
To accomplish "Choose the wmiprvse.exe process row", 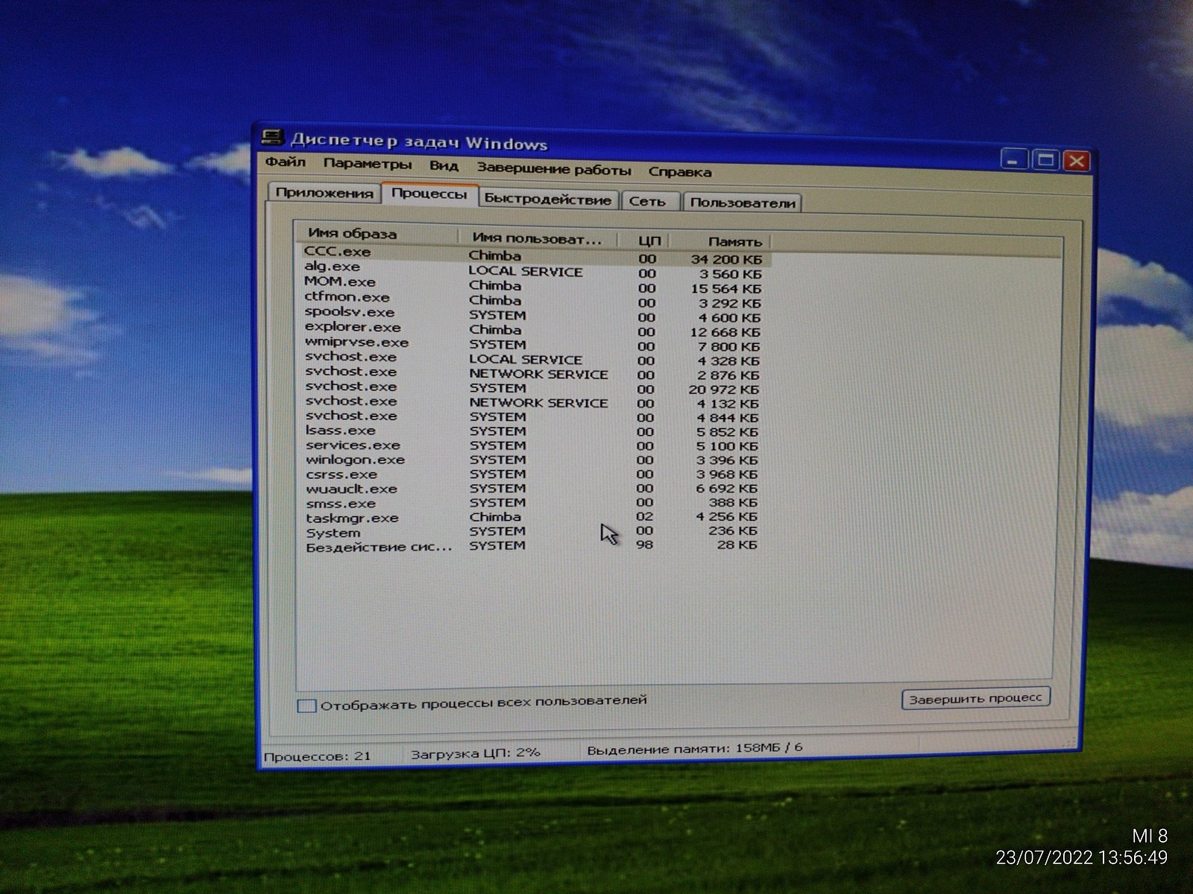I will point(534,343).
